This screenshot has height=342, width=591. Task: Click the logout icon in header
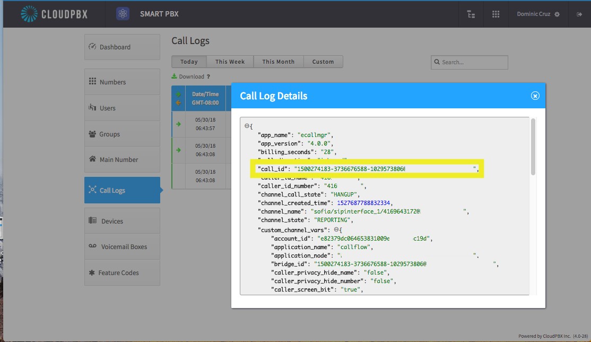pyautogui.click(x=579, y=14)
